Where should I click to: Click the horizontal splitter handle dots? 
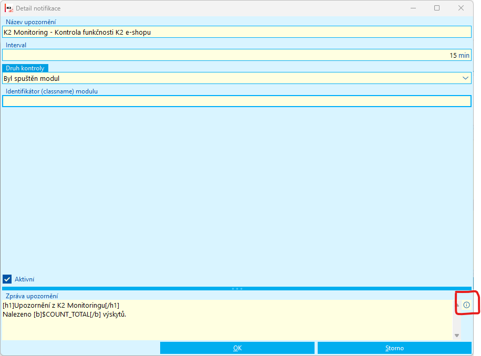pyautogui.click(x=237, y=289)
